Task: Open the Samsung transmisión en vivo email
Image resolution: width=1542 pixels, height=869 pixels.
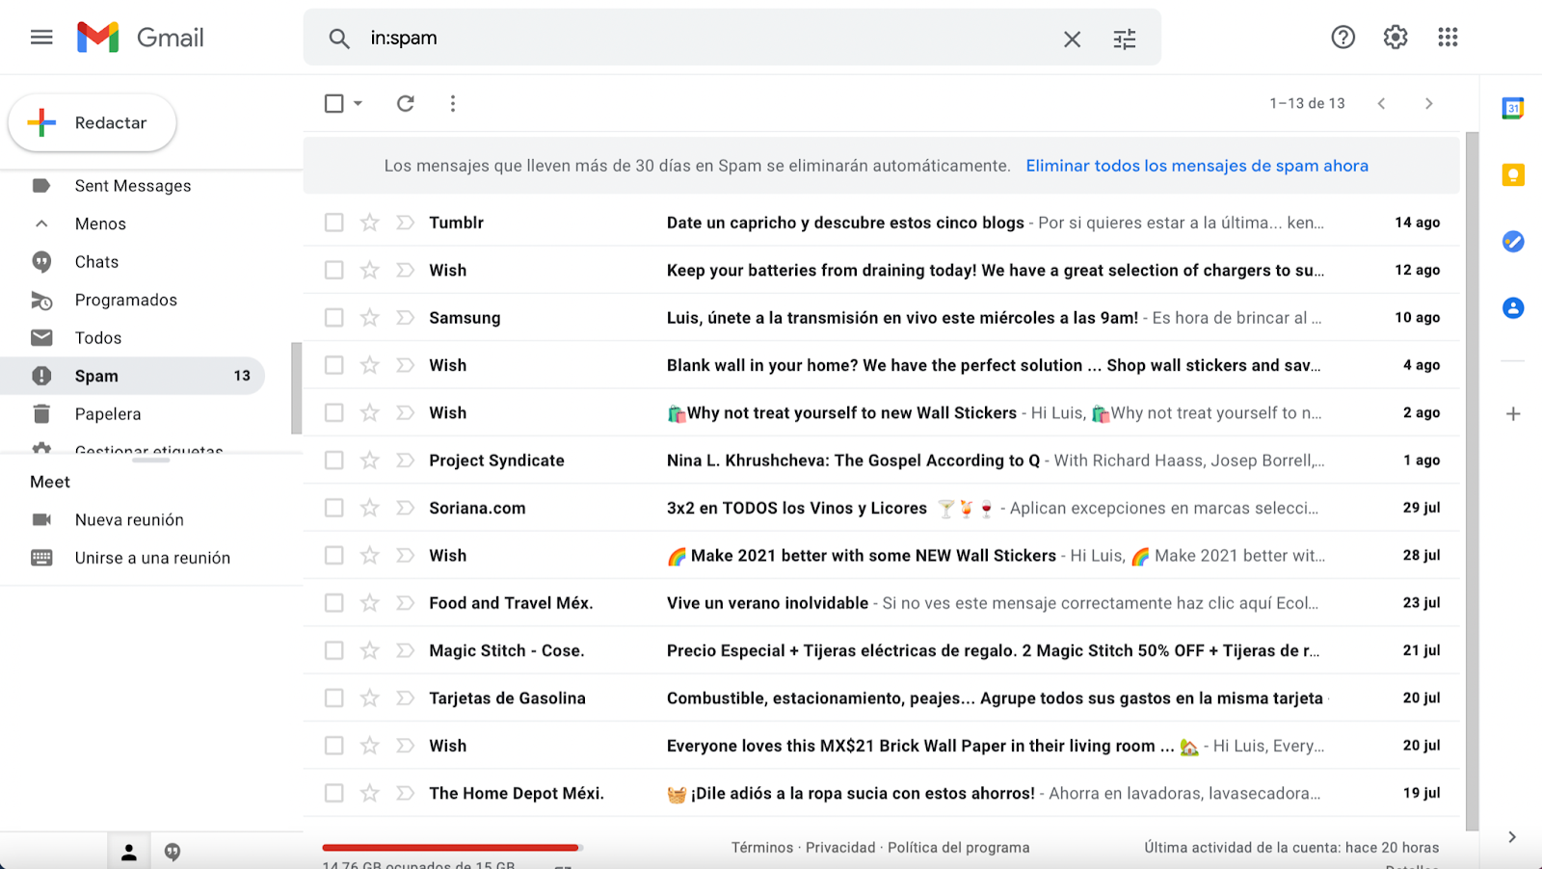Action: [881, 318]
